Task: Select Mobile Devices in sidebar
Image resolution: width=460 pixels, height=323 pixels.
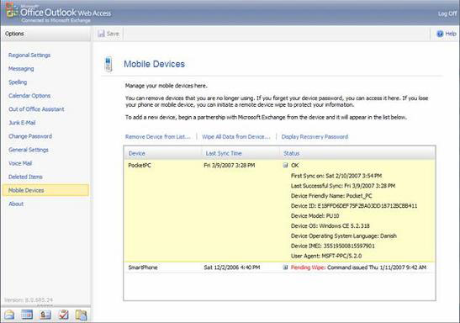Action: pyautogui.click(x=45, y=190)
